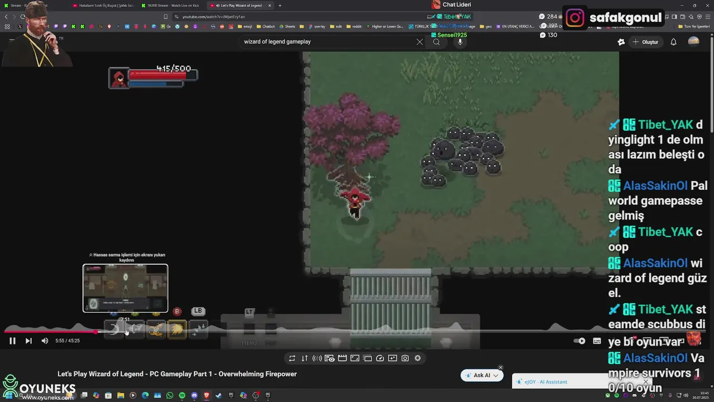The height and width of the screenshot is (402, 714).
Task: Close the 'Let's Play Wizard of Legend' tab
Action: [270, 6]
